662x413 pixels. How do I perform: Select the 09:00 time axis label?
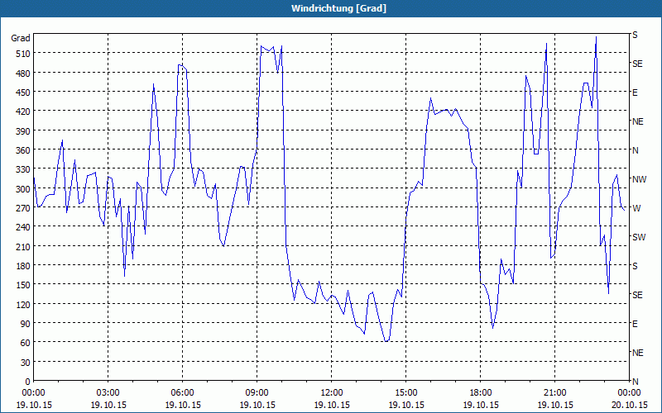257,393
